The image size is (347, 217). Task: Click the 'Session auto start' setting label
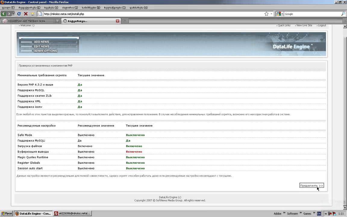(30, 168)
